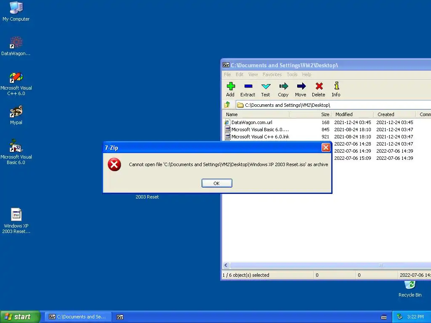Click the red error icon in dialog
This screenshot has width=431, height=323.
pyautogui.click(x=114, y=164)
